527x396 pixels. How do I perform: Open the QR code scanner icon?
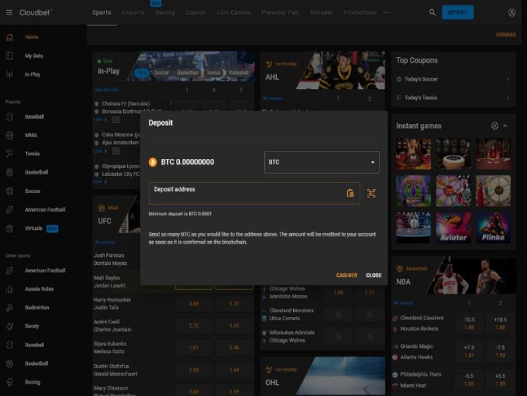(371, 193)
